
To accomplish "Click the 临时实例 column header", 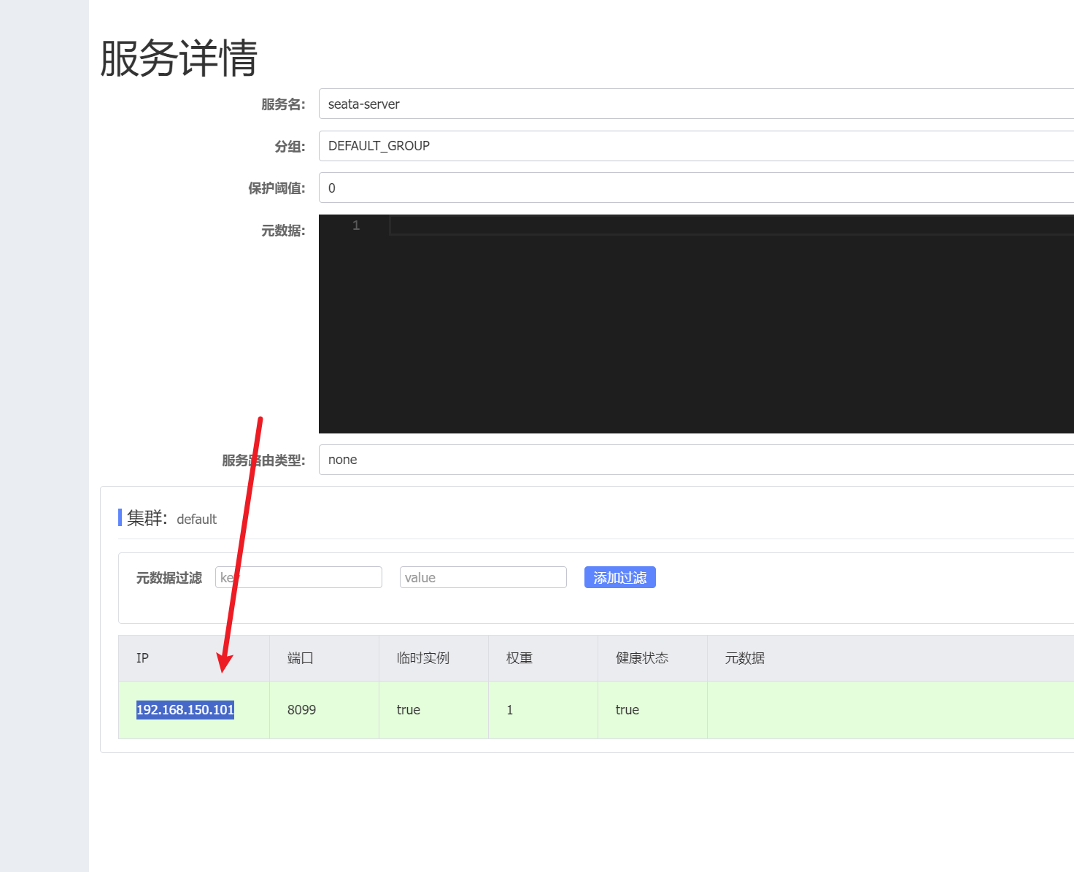I will pyautogui.click(x=422, y=658).
